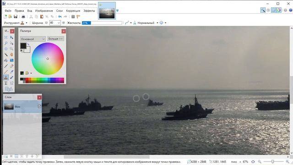The width and height of the screenshot is (293, 165).
Task: Select the Shapes tool
Action: [9, 89]
